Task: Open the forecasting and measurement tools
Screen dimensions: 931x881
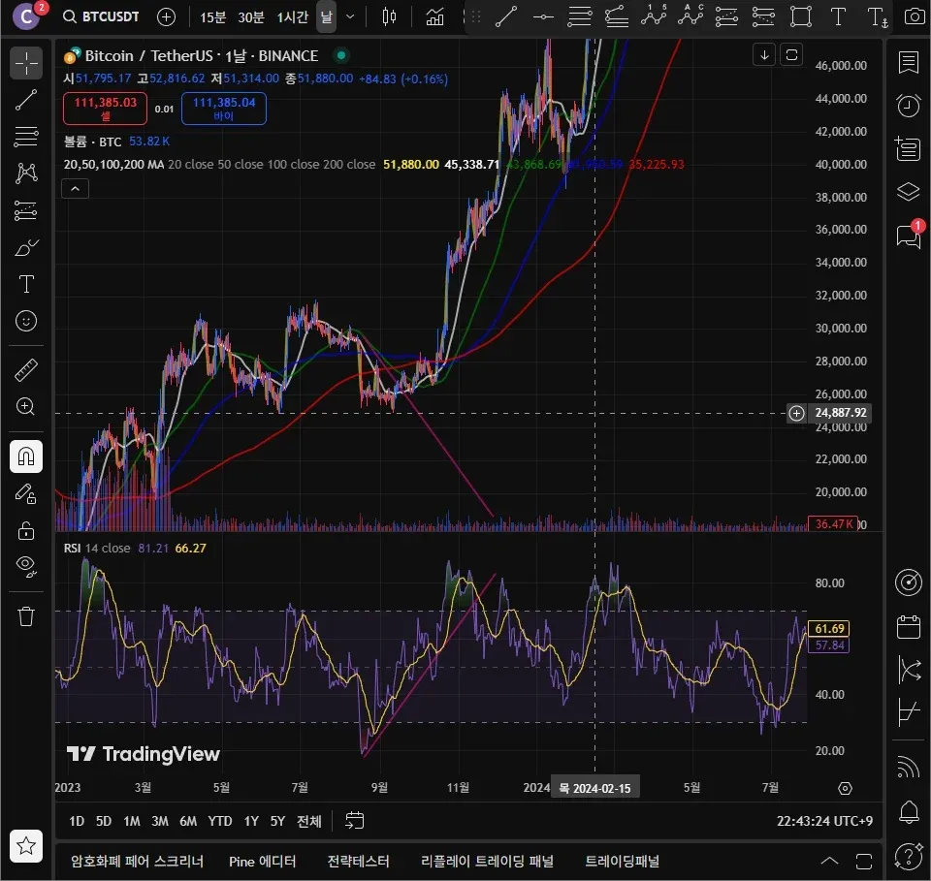Action: pos(26,210)
